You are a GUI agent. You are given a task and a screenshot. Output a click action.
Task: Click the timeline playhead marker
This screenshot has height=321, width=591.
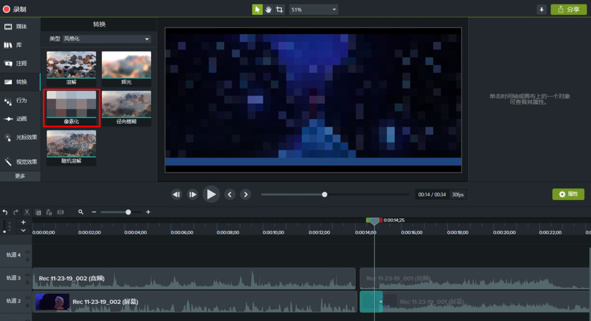coord(374,221)
